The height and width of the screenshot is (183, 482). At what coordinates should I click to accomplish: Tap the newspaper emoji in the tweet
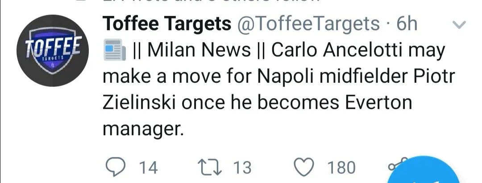tap(113, 50)
